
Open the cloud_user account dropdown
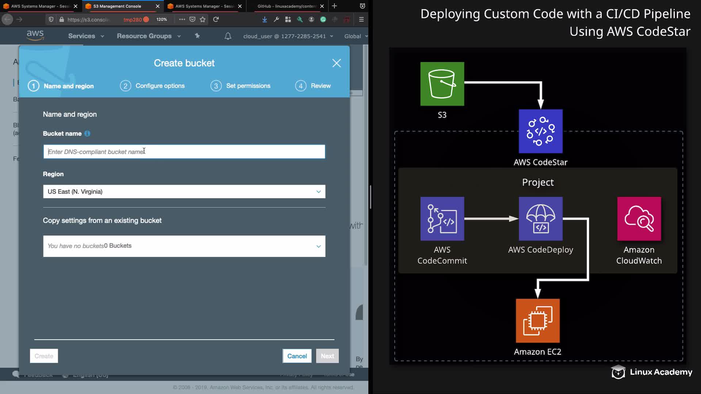point(288,36)
